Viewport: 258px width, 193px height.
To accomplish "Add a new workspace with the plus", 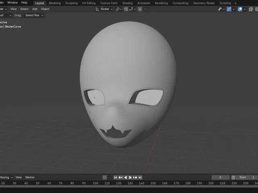I will tap(235, 3).
